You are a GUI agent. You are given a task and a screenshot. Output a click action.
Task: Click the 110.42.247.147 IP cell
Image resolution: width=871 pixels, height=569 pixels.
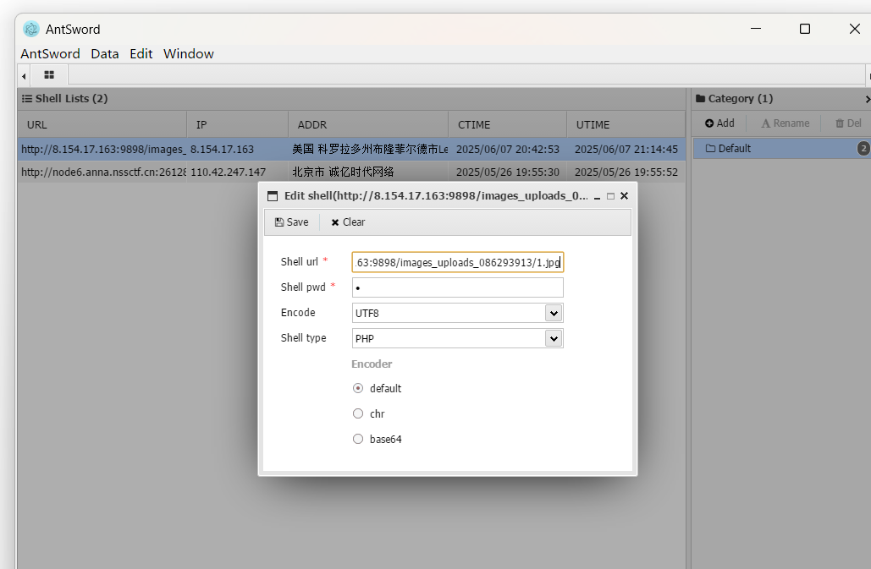pyautogui.click(x=229, y=172)
